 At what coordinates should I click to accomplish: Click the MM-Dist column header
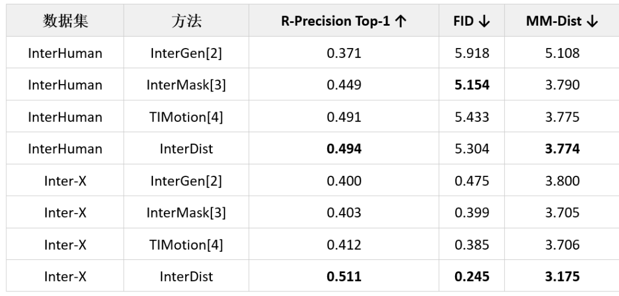[x=562, y=21]
